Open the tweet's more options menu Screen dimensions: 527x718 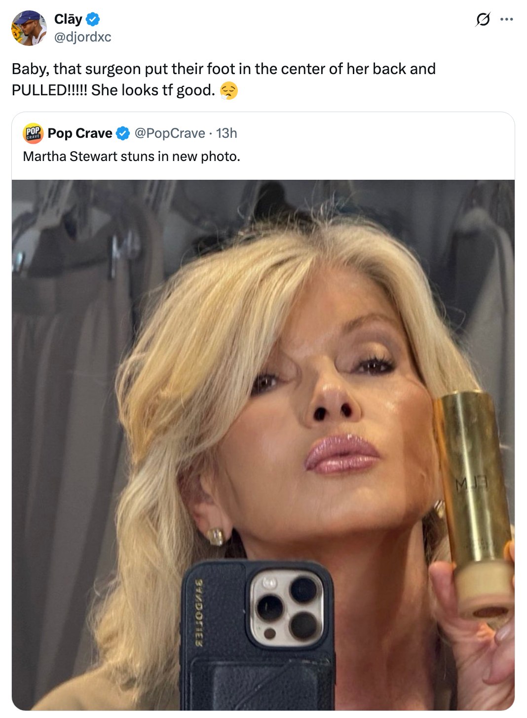click(506, 20)
